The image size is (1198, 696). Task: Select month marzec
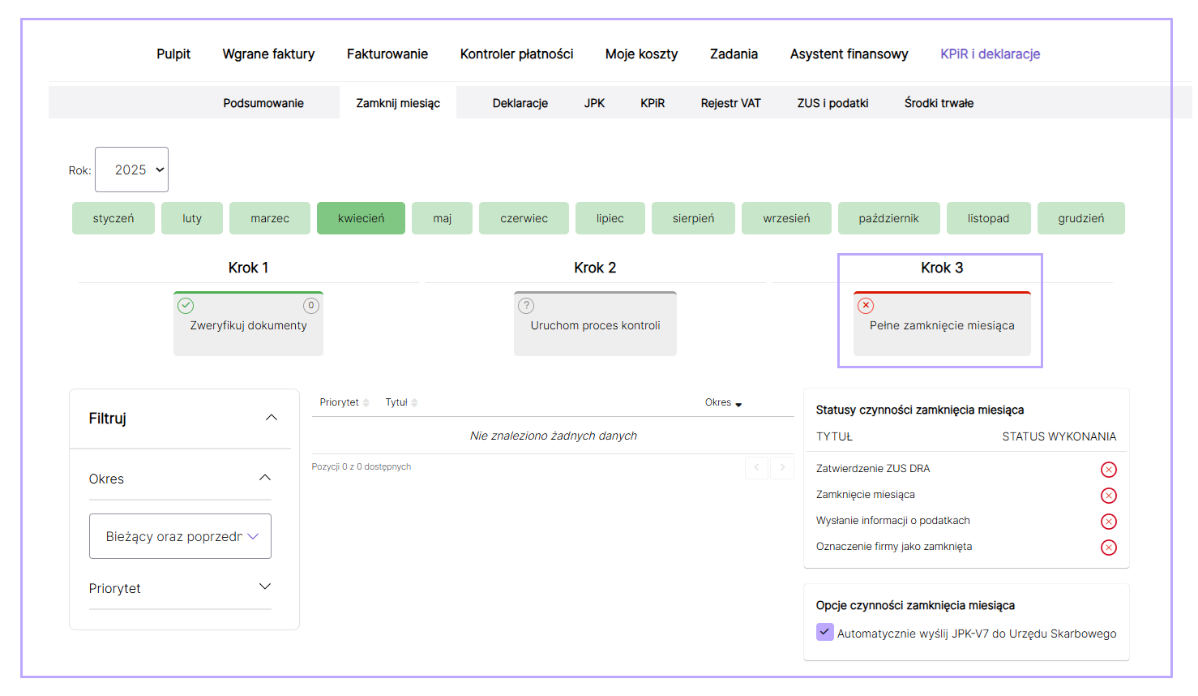pyautogui.click(x=270, y=218)
